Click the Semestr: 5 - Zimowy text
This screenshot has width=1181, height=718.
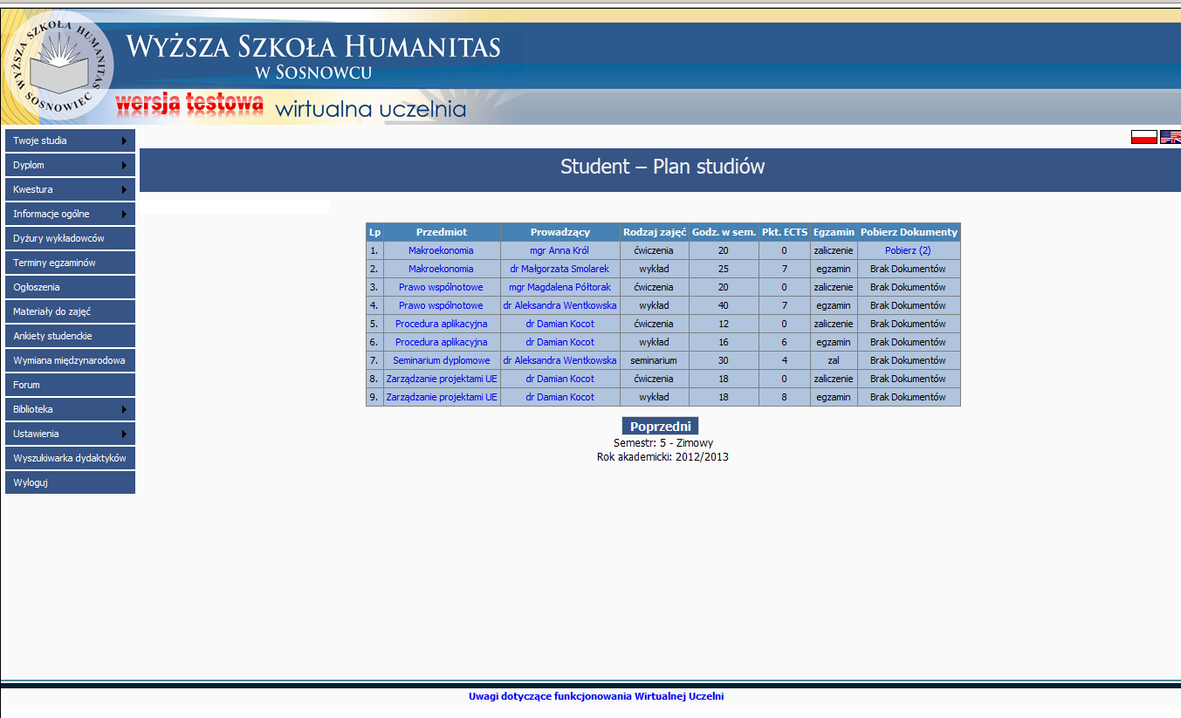663,443
